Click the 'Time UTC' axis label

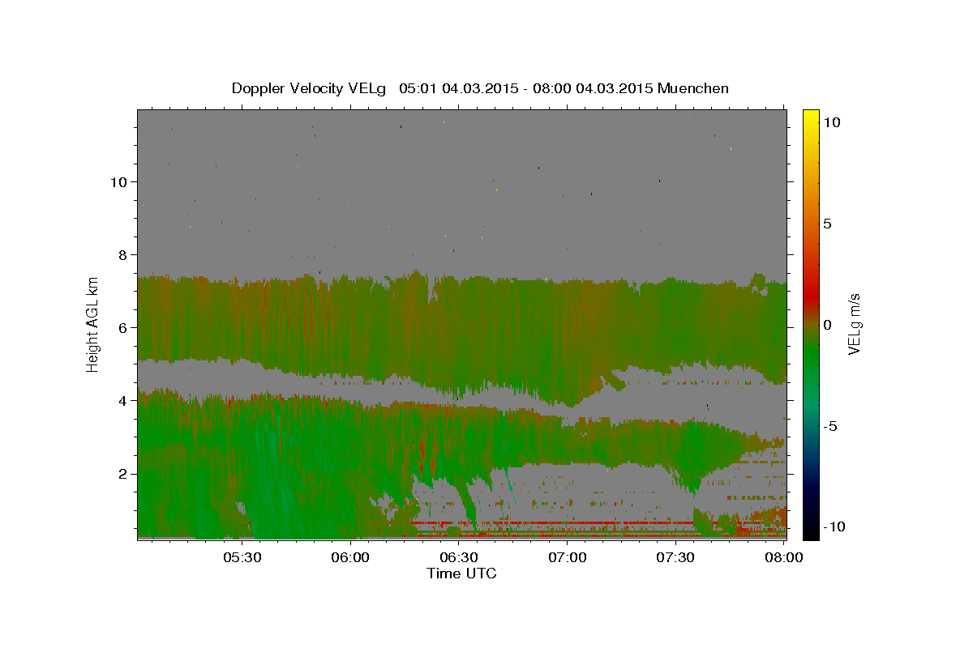pyautogui.click(x=461, y=573)
